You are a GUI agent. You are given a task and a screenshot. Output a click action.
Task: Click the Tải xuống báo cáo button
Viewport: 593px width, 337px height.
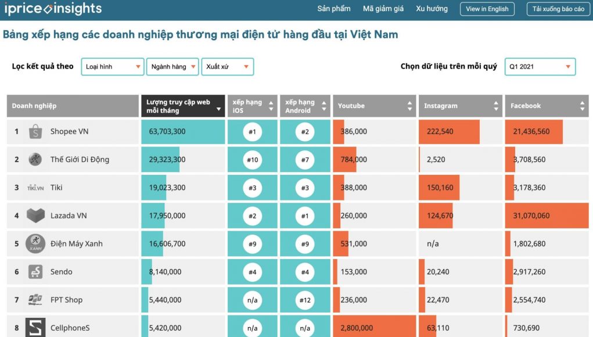pos(558,9)
